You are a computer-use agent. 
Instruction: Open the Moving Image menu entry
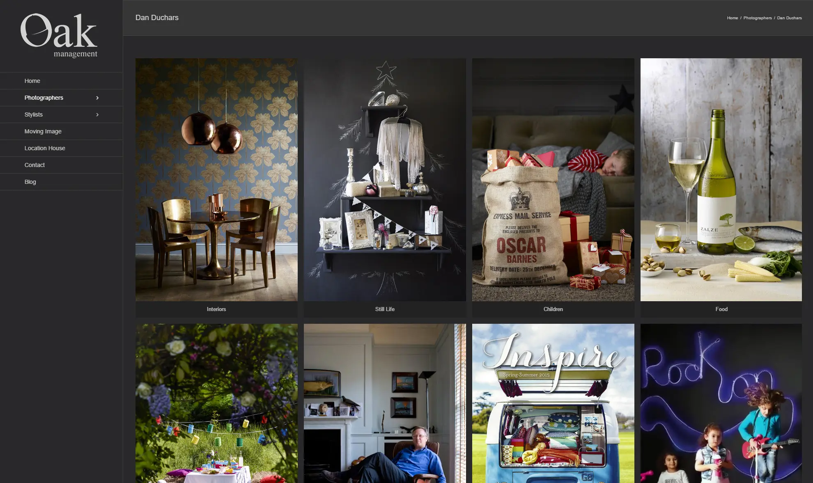point(43,131)
